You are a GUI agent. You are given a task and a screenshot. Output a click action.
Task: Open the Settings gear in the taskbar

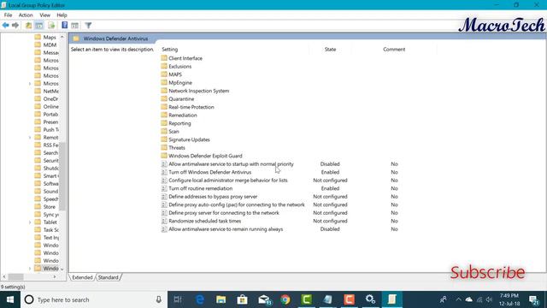point(370,299)
